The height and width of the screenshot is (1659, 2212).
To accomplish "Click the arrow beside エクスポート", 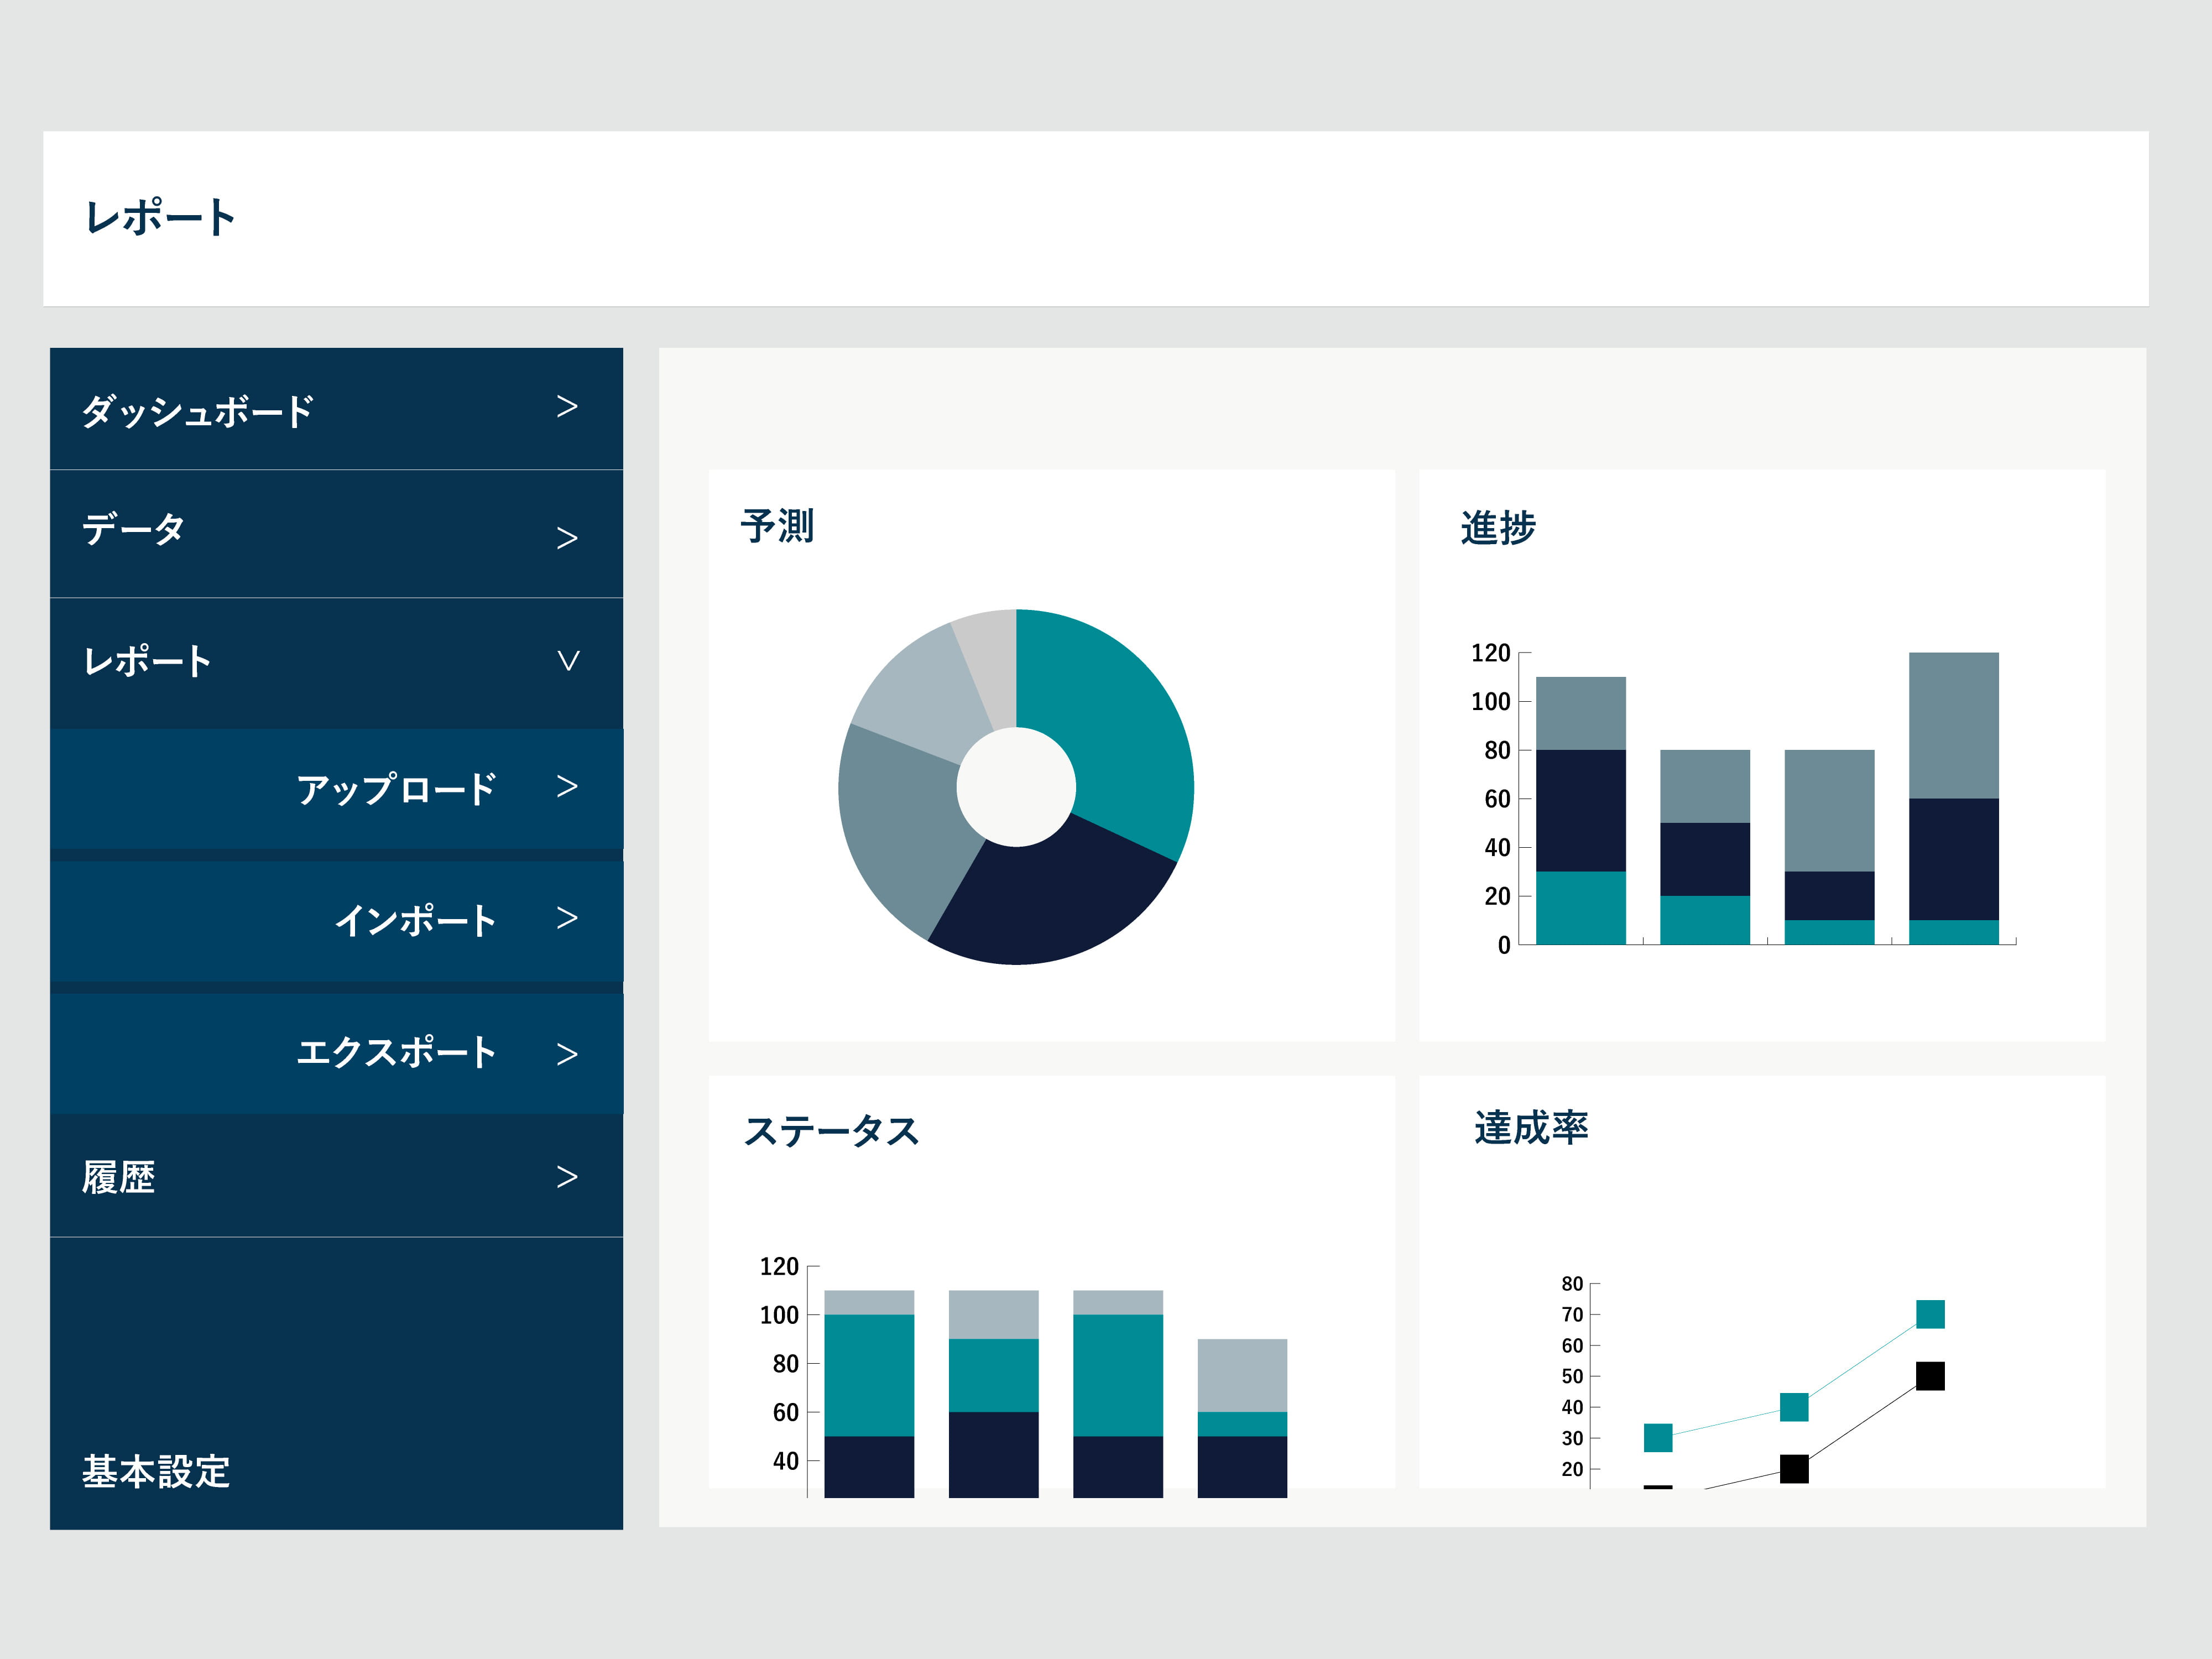I will (x=566, y=1054).
